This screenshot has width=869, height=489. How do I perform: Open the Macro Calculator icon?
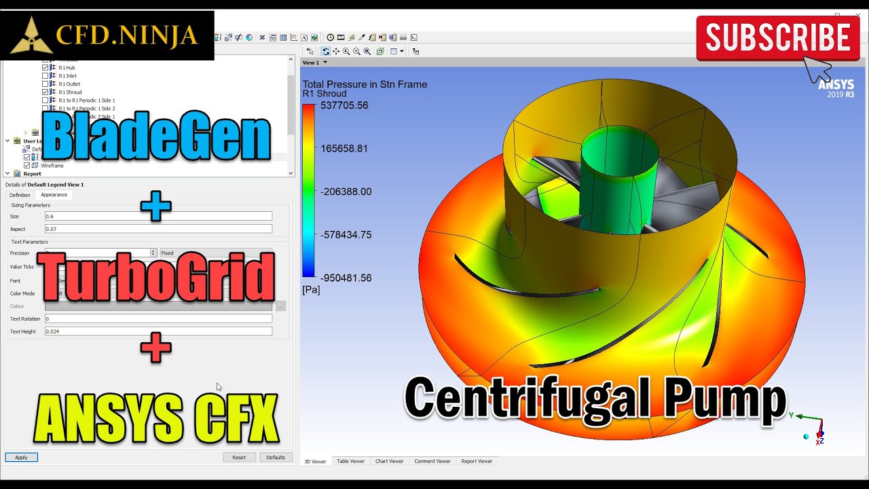(382, 37)
